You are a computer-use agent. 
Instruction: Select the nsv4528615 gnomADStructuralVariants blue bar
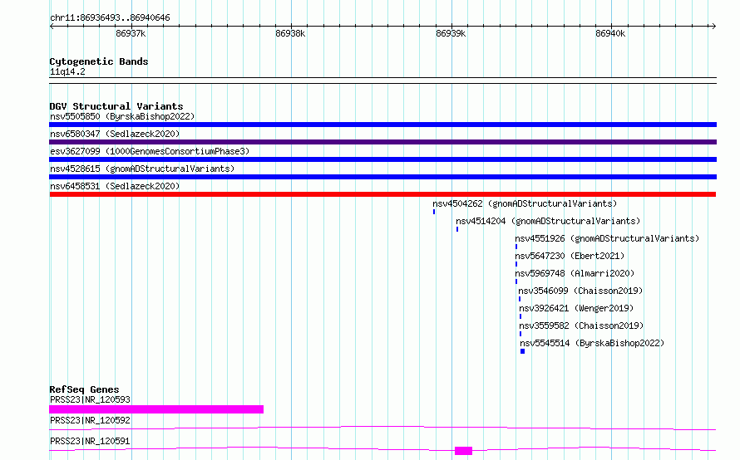tap(382, 177)
